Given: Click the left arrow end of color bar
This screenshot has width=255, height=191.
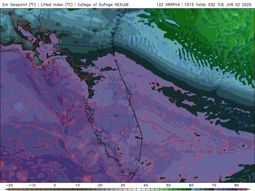Looking at the screenshot, I should click(x=6, y=189).
